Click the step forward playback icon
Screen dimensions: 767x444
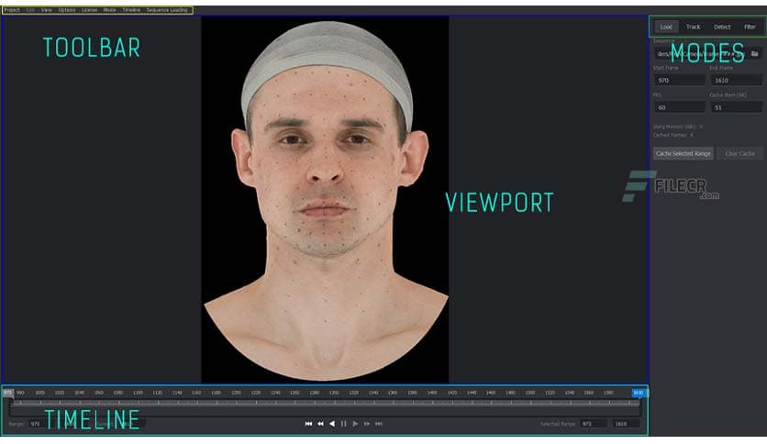(x=367, y=424)
